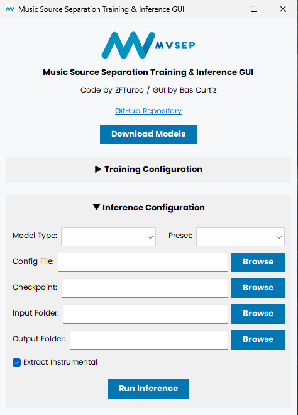Image resolution: width=298 pixels, height=415 pixels.
Task: Browse for a Config File
Action: (x=258, y=262)
